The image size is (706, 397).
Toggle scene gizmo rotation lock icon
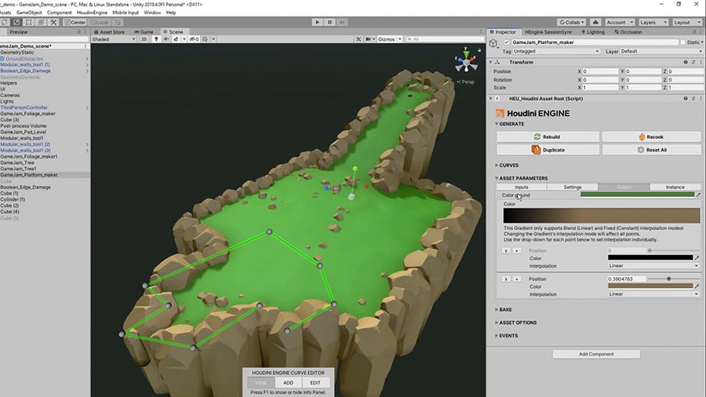point(479,50)
